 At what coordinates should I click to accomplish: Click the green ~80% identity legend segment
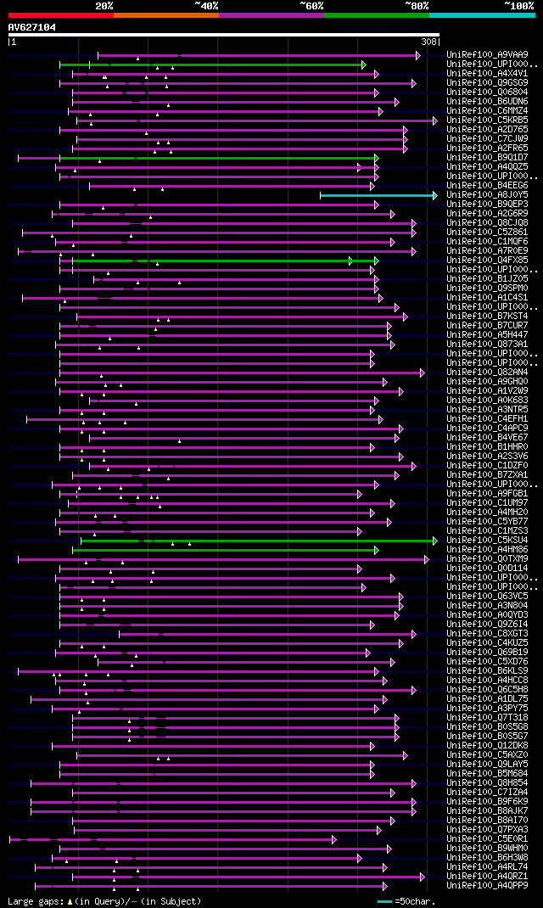[x=377, y=15]
